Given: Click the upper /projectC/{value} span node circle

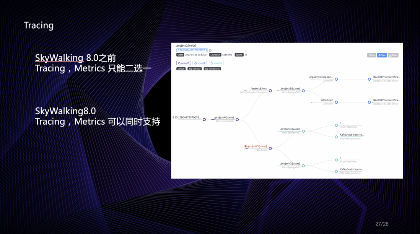Looking at the screenshot, I should (x=303, y=131).
